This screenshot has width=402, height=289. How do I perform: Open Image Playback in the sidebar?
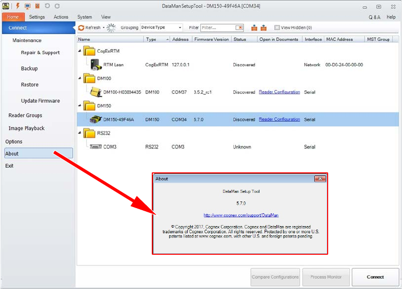[x=27, y=128]
